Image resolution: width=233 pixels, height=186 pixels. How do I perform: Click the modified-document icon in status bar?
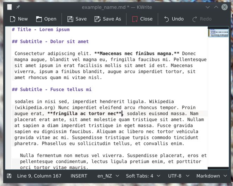click(x=9, y=176)
